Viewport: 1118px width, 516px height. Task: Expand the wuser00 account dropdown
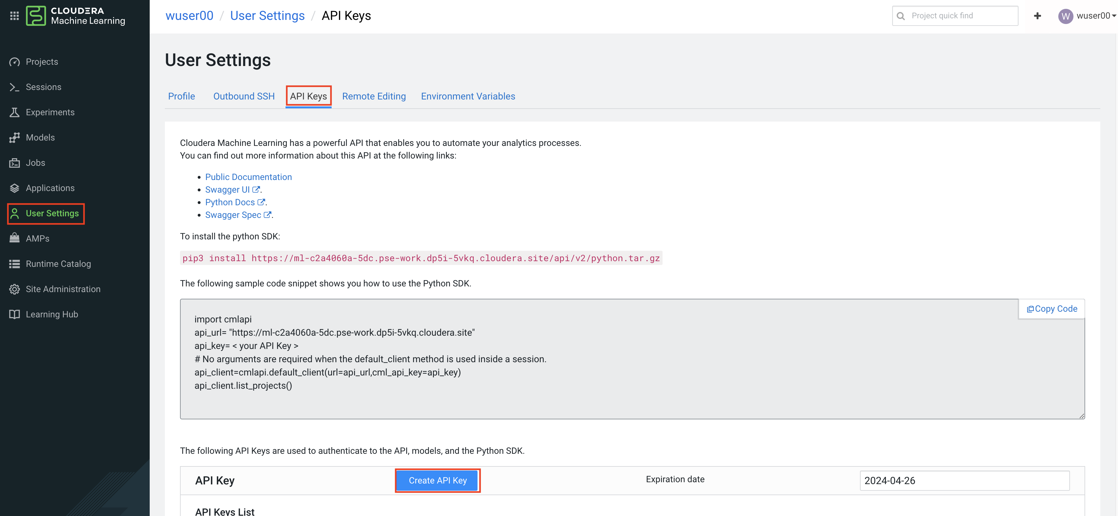pyautogui.click(x=1088, y=15)
